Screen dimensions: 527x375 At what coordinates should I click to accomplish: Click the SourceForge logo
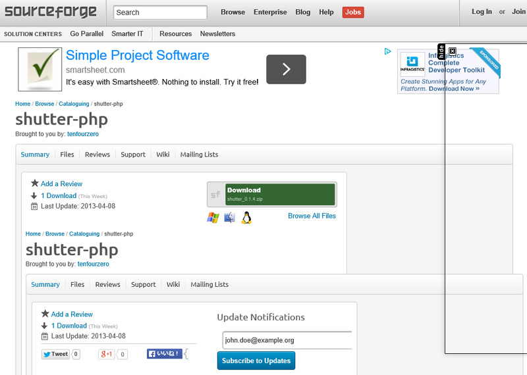coord(51,12)
